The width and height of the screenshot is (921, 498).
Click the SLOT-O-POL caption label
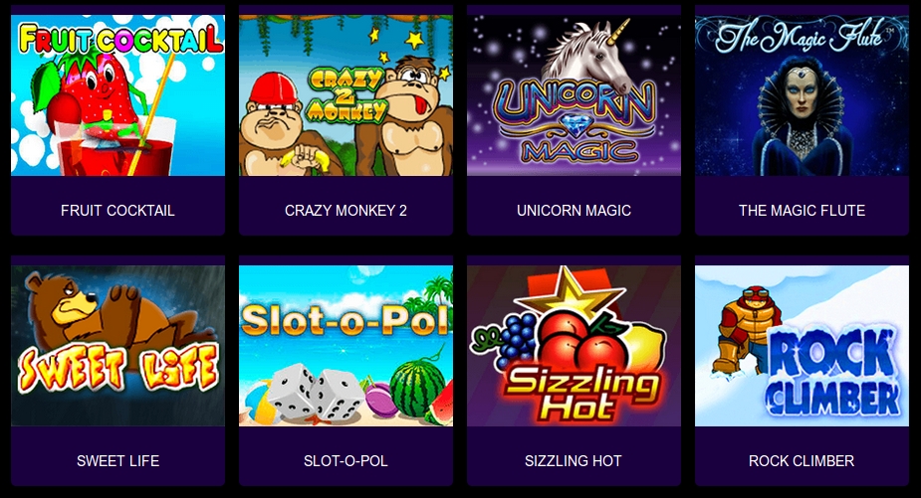pyautogui.click(x=345, y=461)
